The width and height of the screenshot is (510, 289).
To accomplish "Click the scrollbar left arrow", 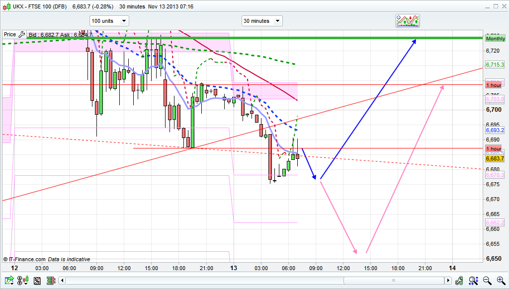I will pos(62,281).
